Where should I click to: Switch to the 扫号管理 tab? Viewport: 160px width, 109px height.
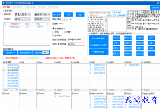coord(6,7)
